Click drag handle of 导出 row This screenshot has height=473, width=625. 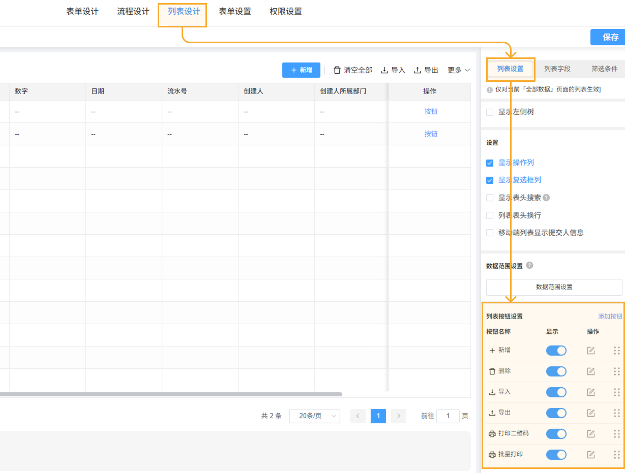click(x=617, y=413)
